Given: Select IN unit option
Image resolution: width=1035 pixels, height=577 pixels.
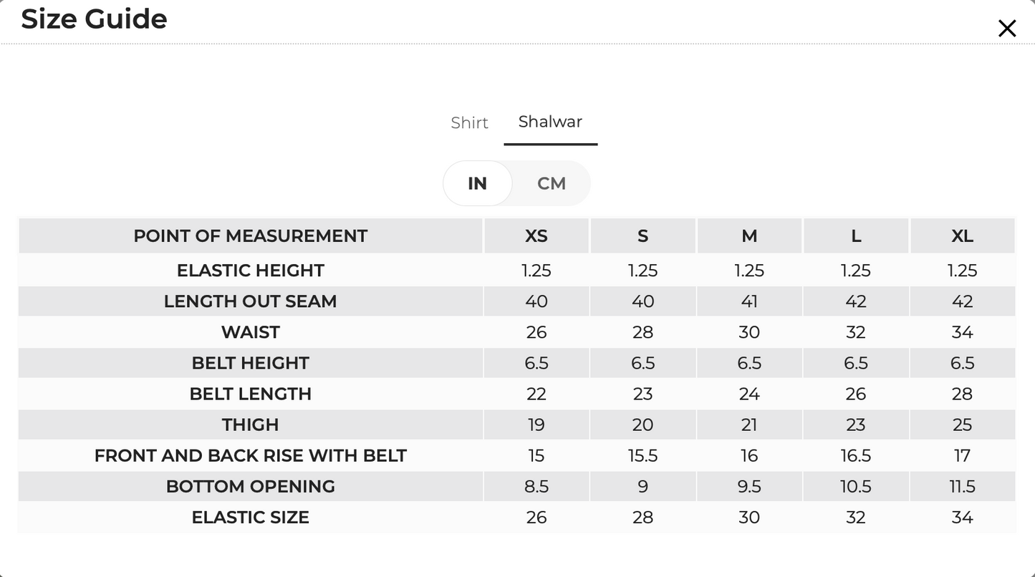Looking at the screenshot, I should (x=478, y=183).
